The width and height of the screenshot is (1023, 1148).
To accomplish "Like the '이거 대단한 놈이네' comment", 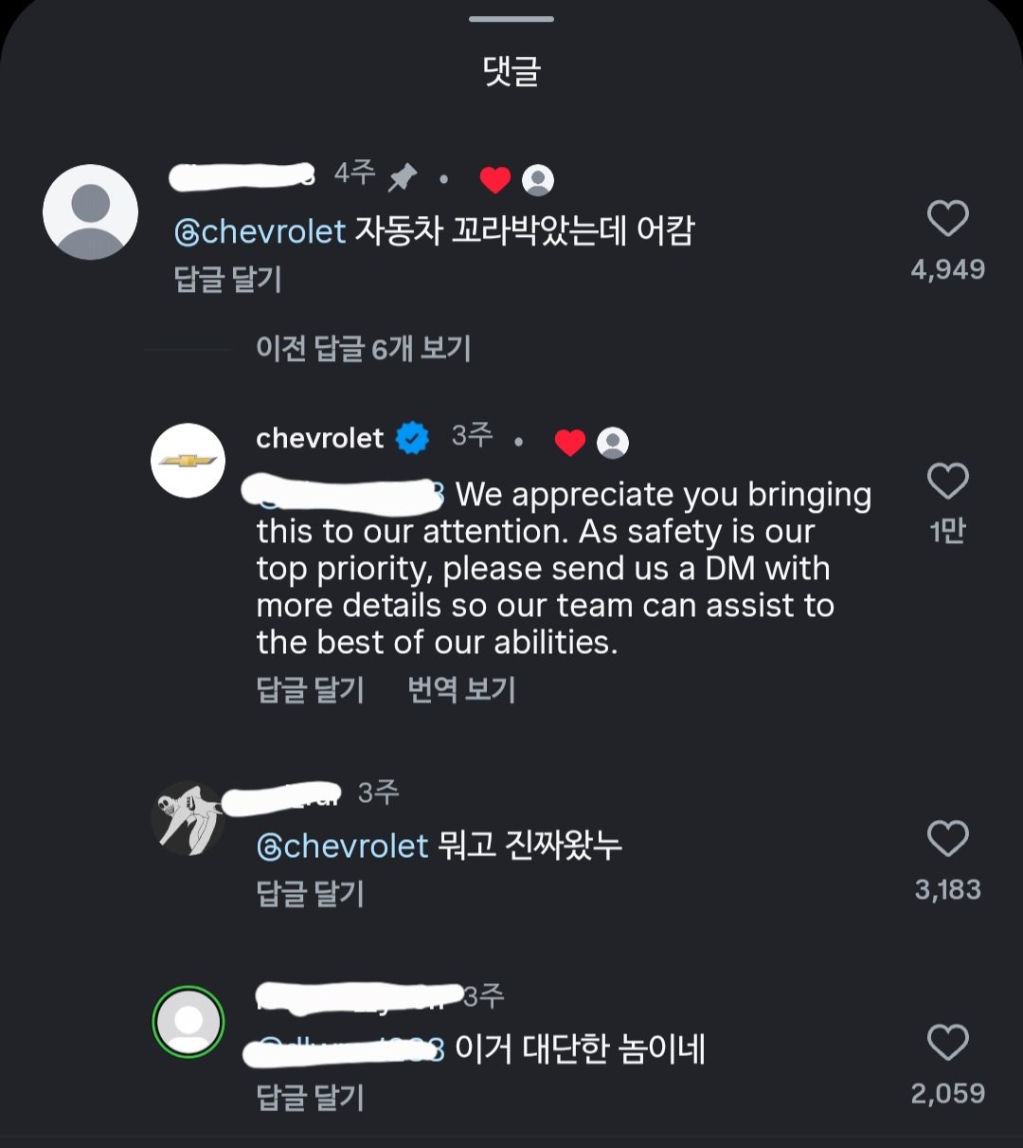I will [947, 1043].
